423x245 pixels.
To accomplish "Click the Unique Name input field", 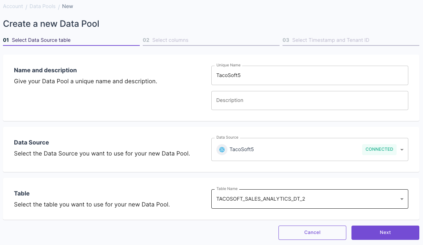I will pos(310,75).
